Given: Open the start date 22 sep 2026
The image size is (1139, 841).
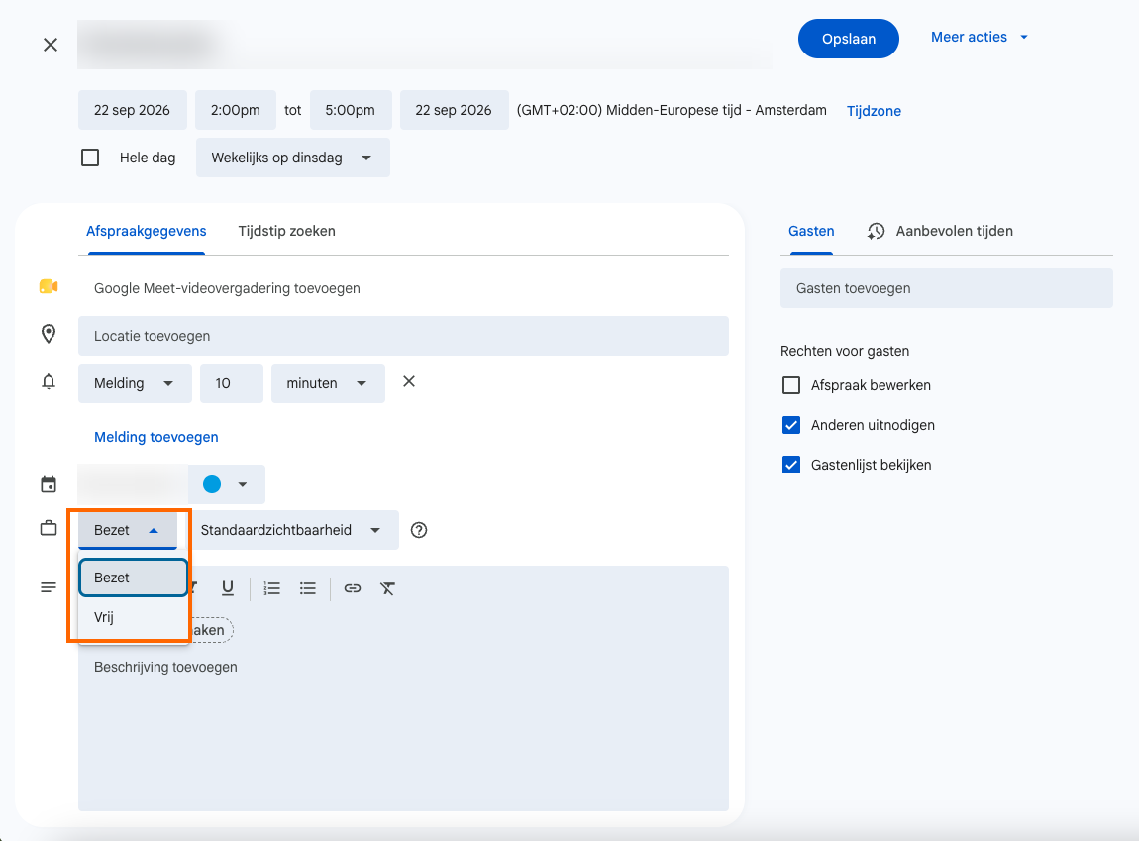Looking at the screenshot, I should coord(132,110).
